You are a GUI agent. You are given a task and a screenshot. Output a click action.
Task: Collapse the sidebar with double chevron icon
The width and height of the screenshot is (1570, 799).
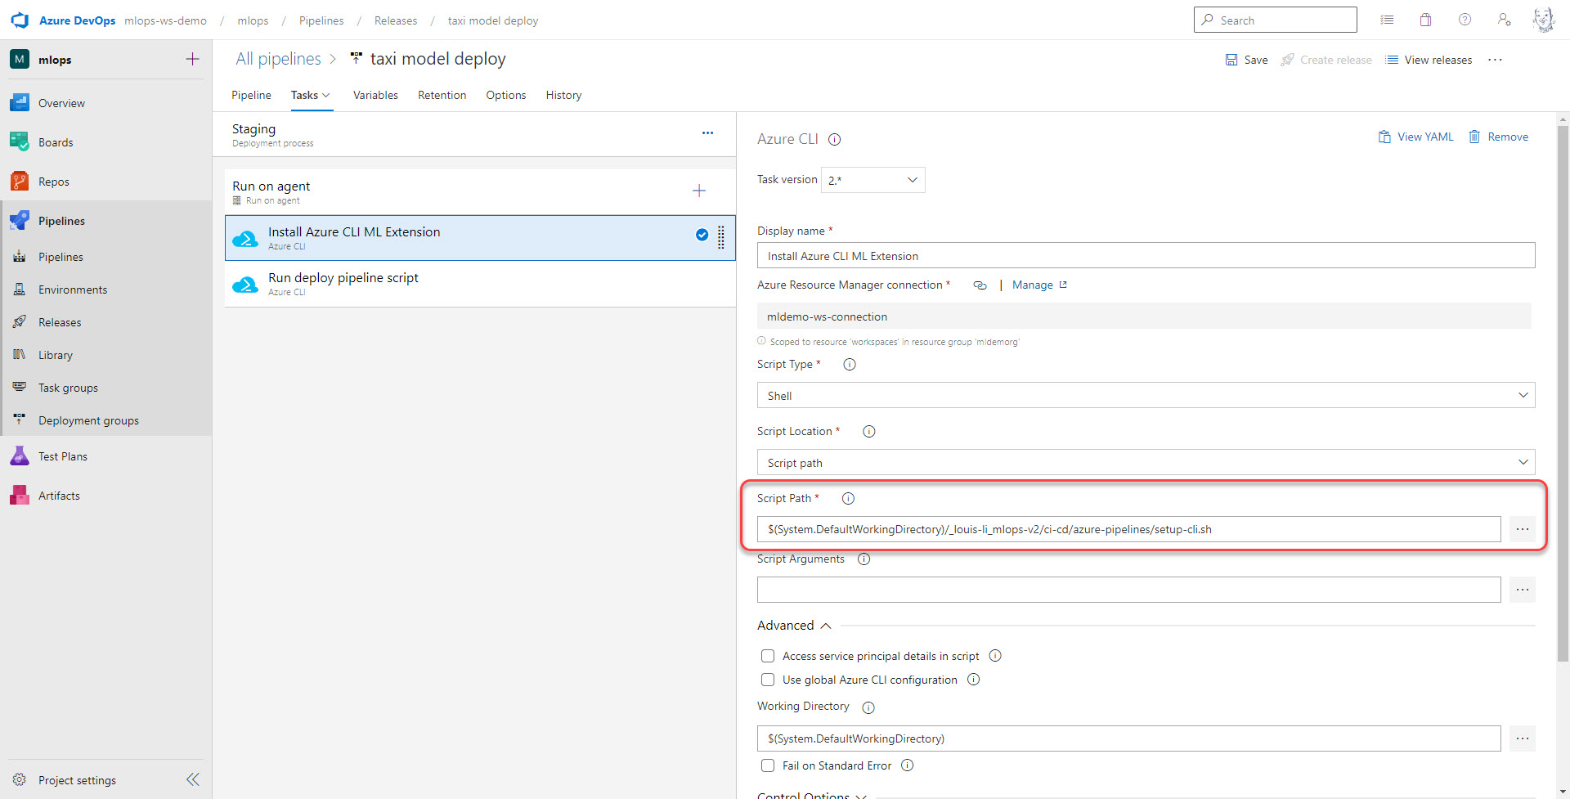(192, 779)
